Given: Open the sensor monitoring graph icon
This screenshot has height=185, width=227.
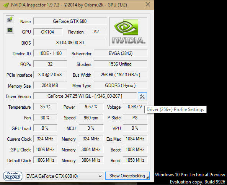Looking at the screenshot, I should tap(10, 30).
